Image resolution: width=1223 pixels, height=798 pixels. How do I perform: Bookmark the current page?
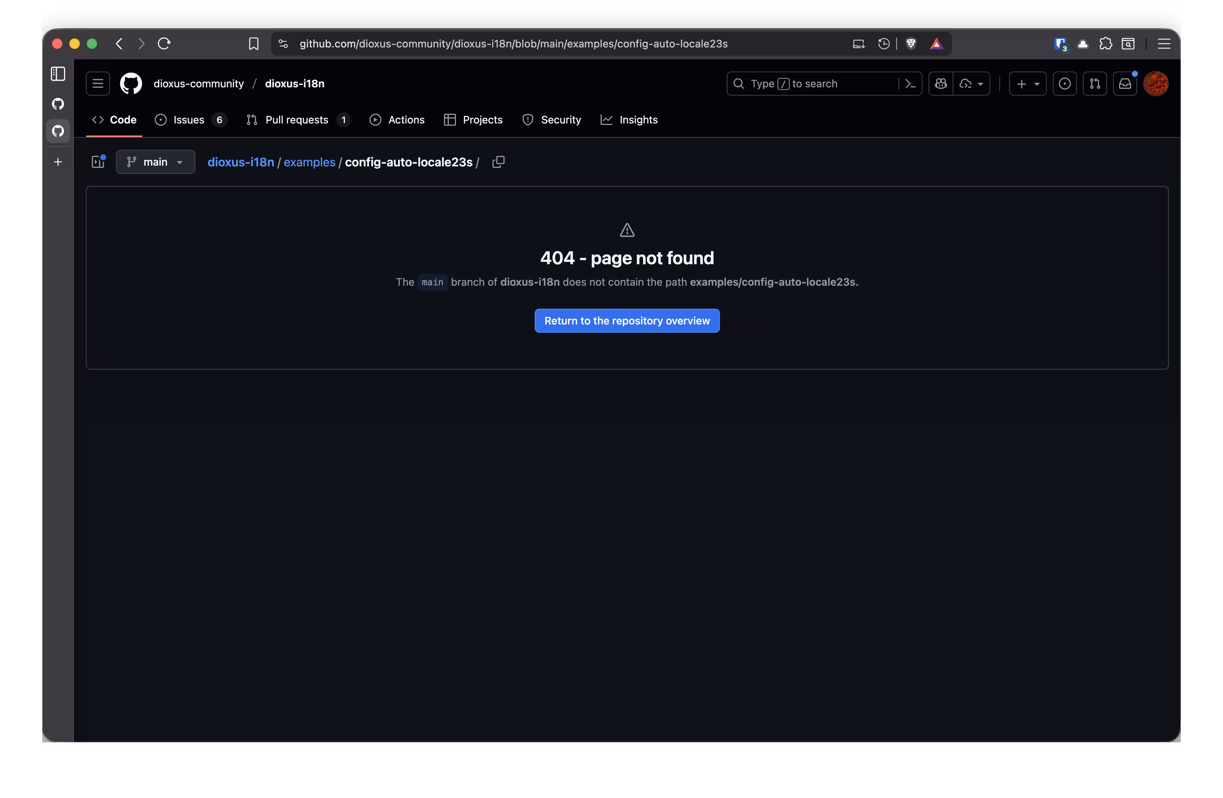click(x=253, y=44)
